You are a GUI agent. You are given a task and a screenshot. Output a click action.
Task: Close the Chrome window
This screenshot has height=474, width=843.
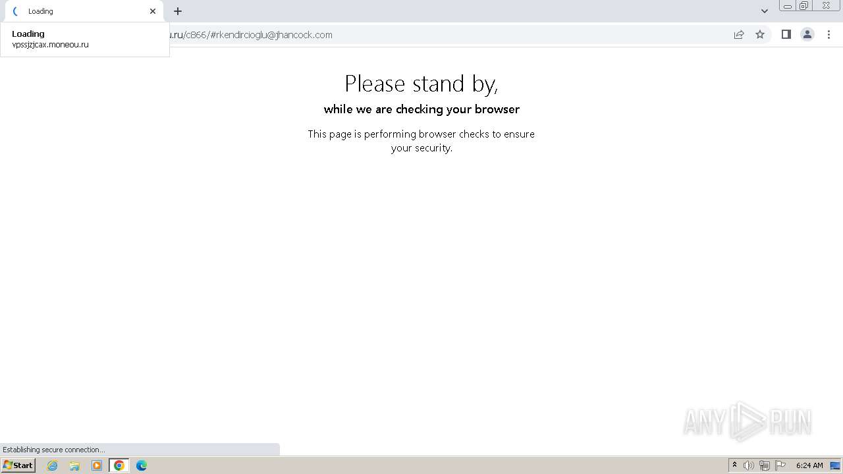pyautogui.click(x=826, y=6)
